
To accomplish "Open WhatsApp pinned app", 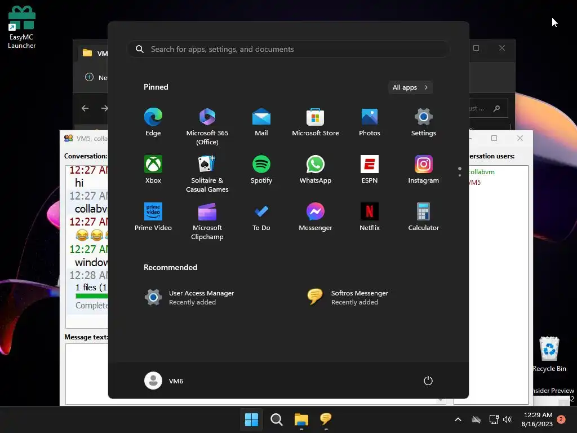I will (316, 169).
